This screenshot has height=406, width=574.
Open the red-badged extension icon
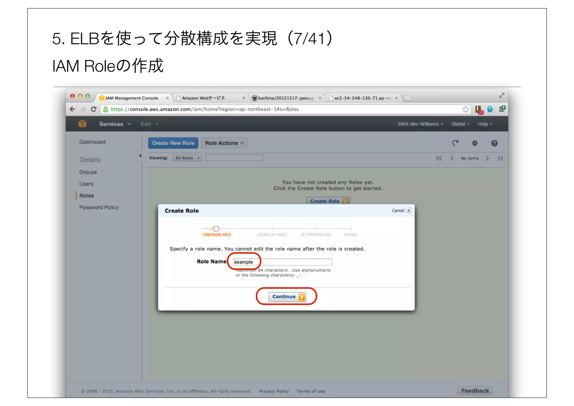click(x=479, y=109)
